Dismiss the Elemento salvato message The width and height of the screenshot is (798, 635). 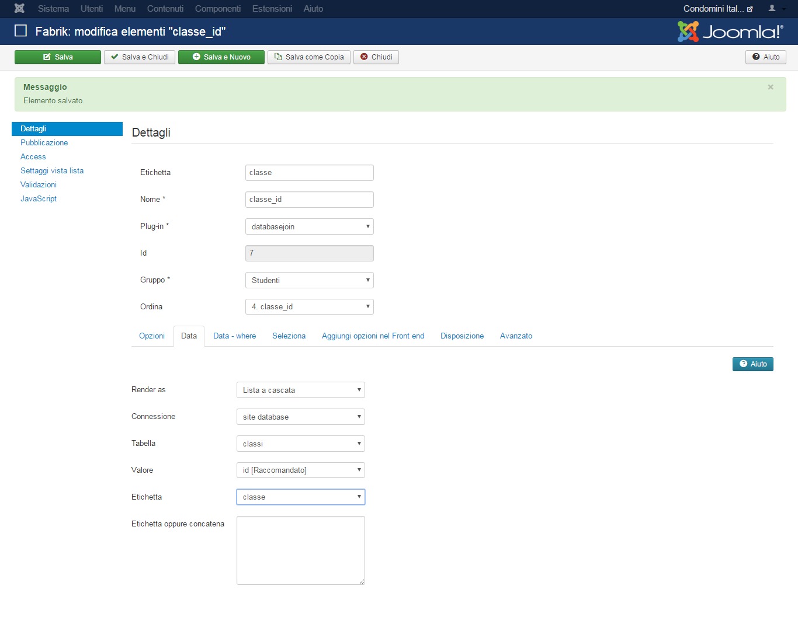(x=770, y=86)
